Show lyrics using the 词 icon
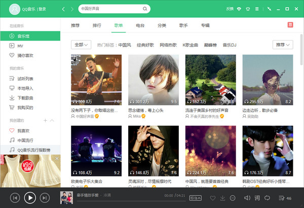304x208 pixels. [x=257, y=197]
